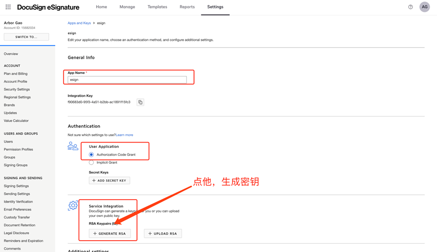Screen dimensions: 437x252
Task: Open the Reports tab
Action: pos(187,7)
